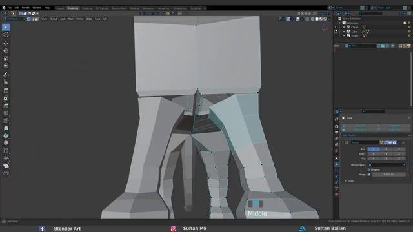This screenshot has width=413, height=232.
Task: Enable the Clipping checkbox
Action: click(x=368, y=169)
